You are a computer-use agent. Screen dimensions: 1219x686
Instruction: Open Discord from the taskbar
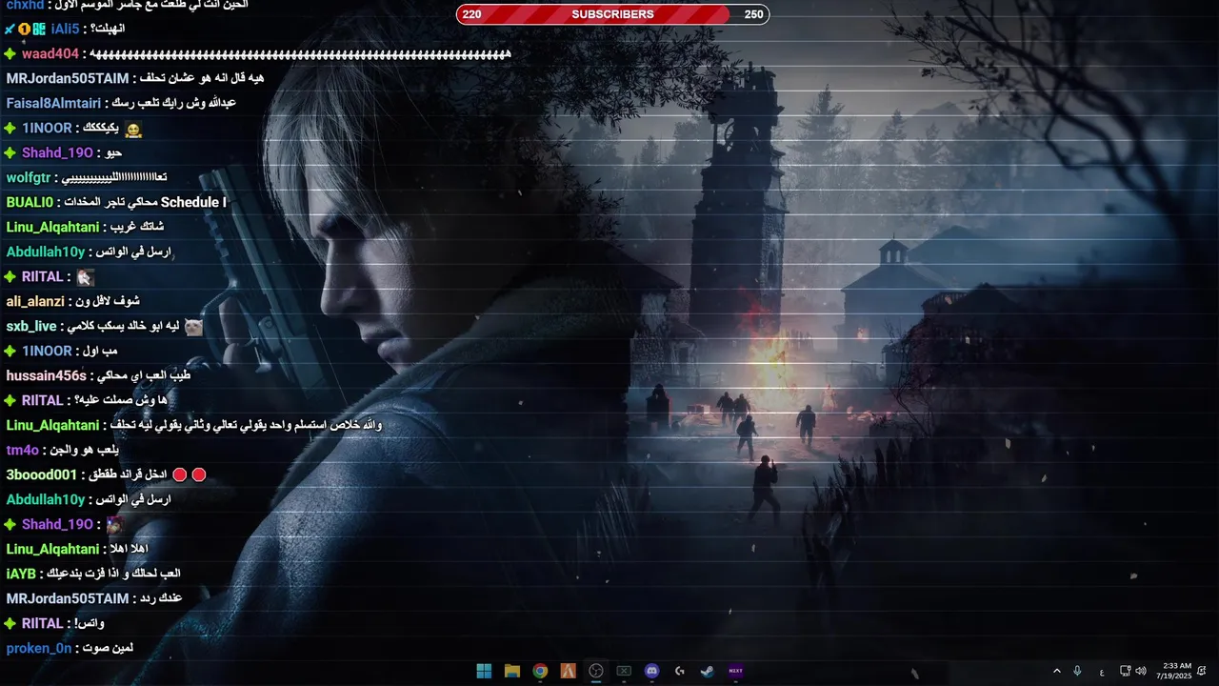pyautogui.click(x=651, y=671)
